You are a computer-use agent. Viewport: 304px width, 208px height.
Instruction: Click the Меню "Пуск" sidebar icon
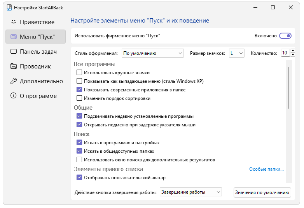point(14,37)
